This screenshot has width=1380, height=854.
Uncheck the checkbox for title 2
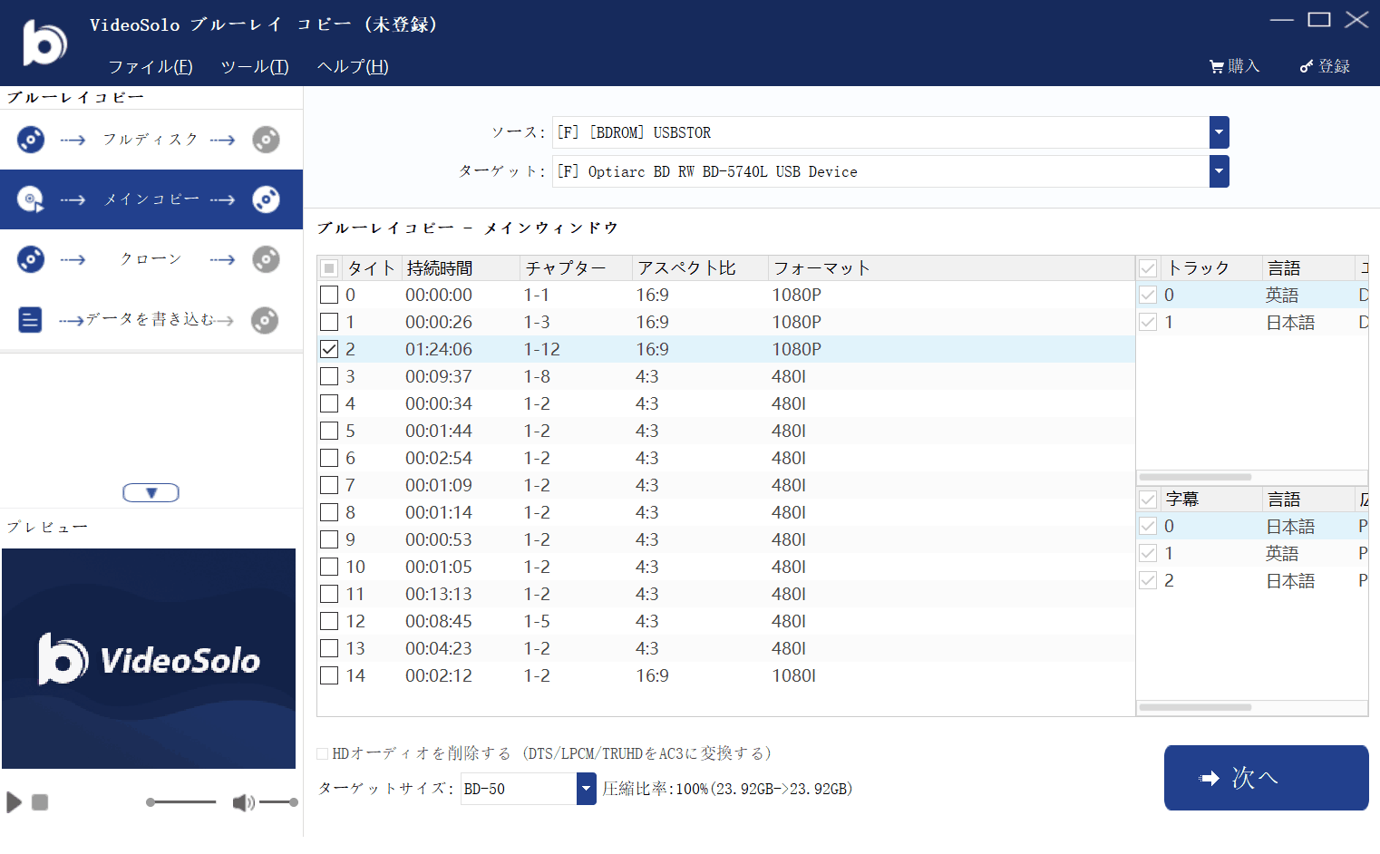click(x=329, y=349)
